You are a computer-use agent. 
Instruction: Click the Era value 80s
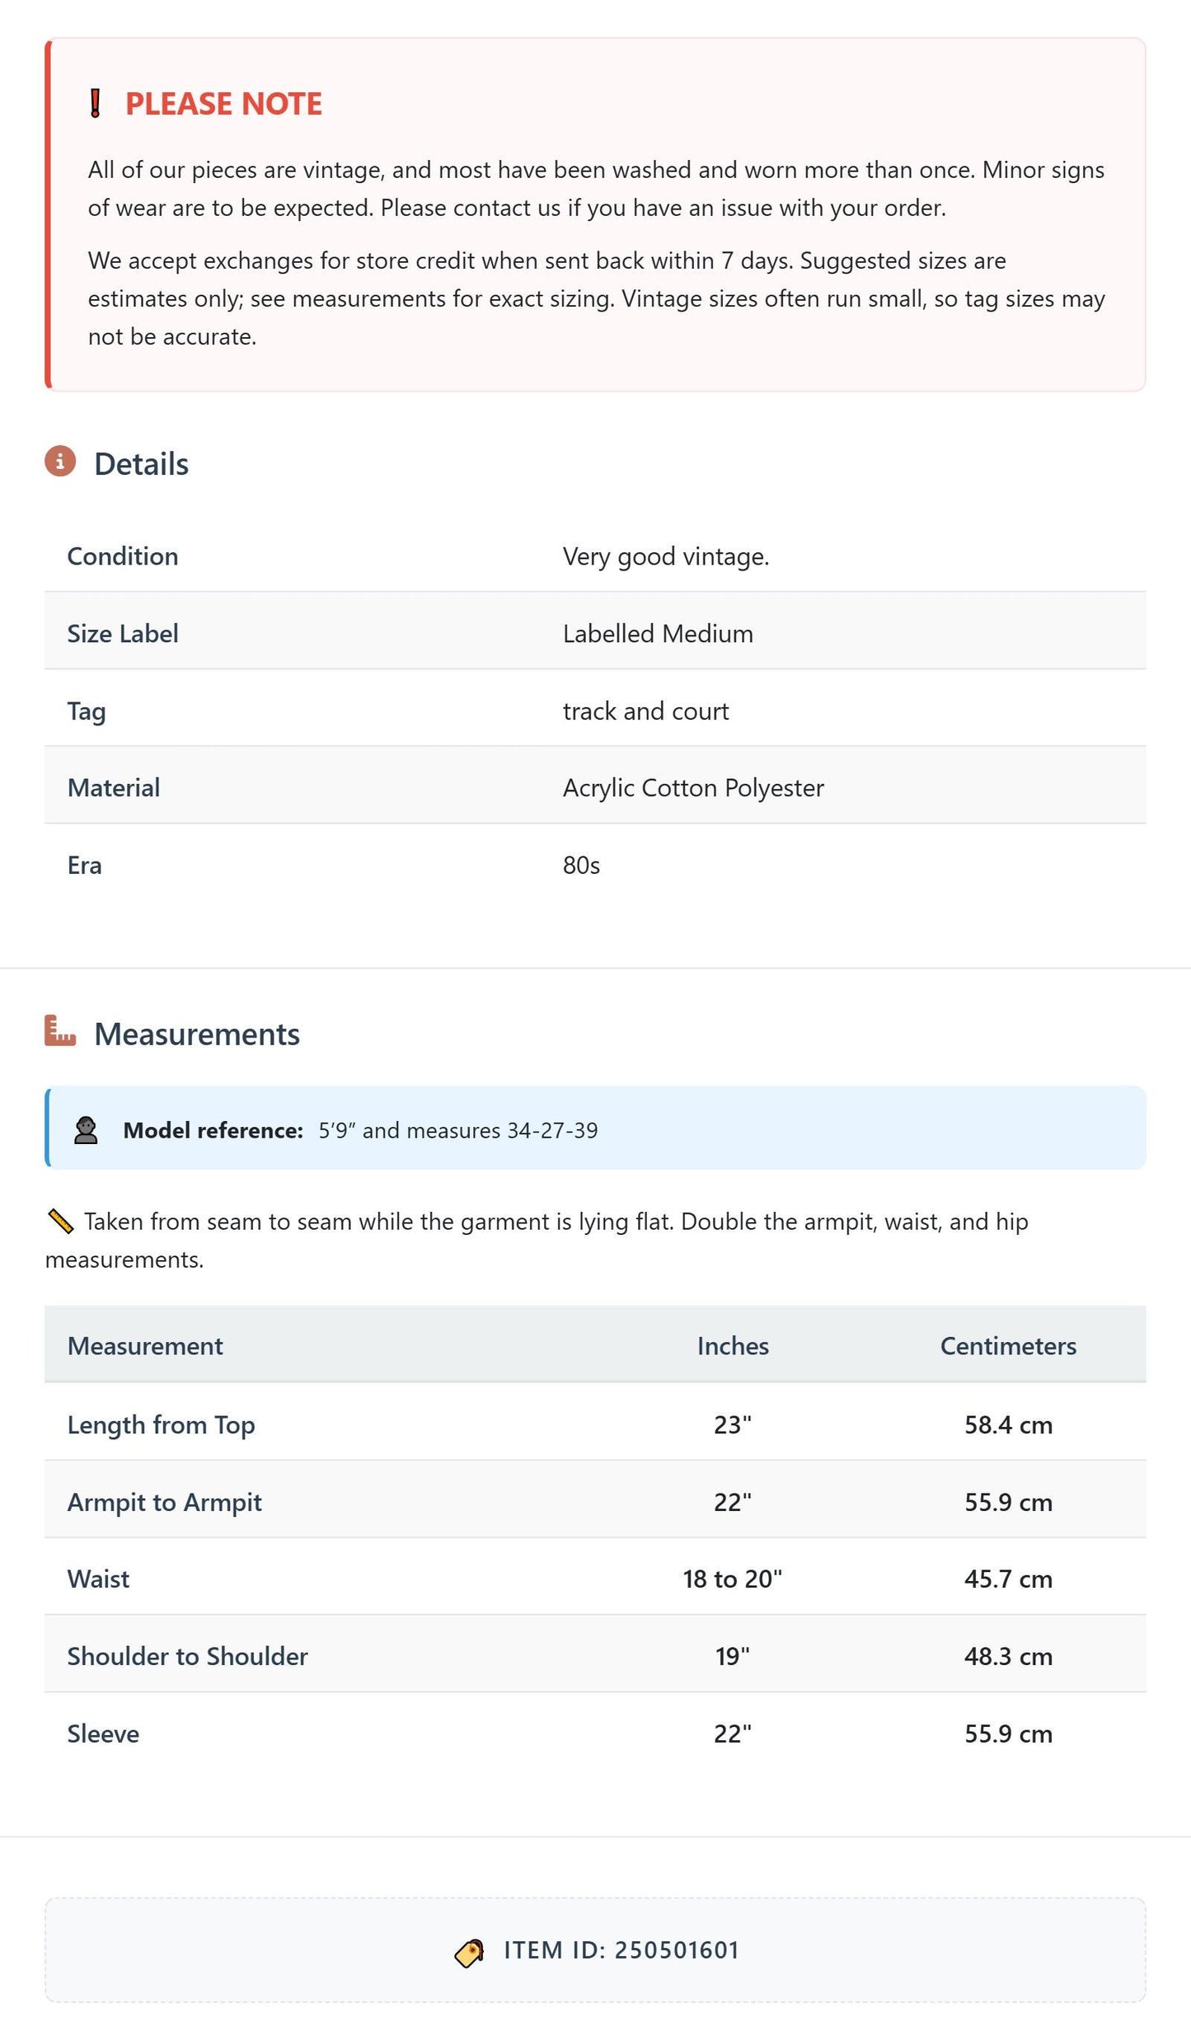581,866
